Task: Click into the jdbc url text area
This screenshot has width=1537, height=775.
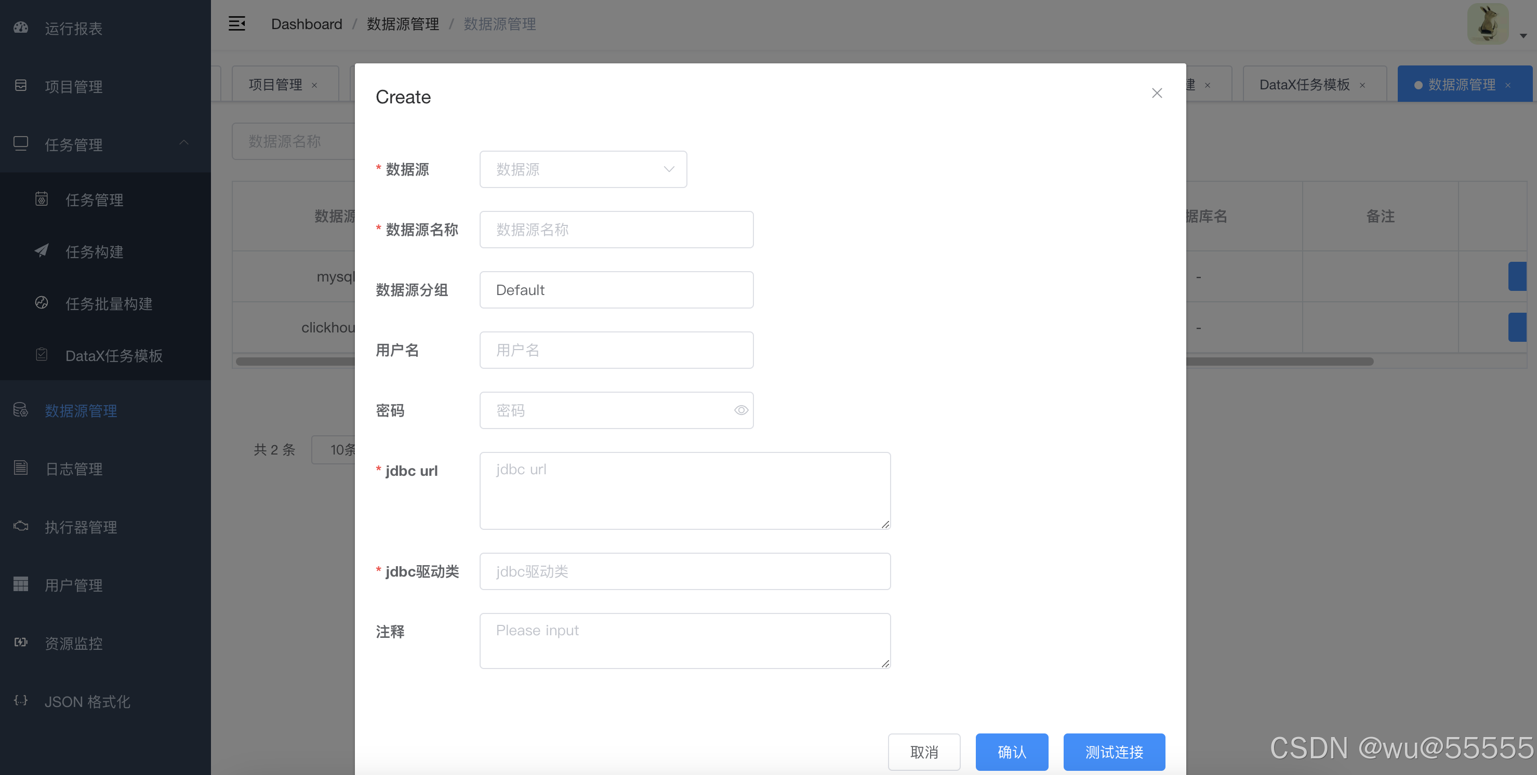Action: (x=684, y=490)
